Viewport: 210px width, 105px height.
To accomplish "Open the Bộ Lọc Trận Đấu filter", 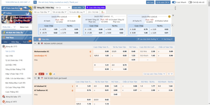I will tap(42, 12).
